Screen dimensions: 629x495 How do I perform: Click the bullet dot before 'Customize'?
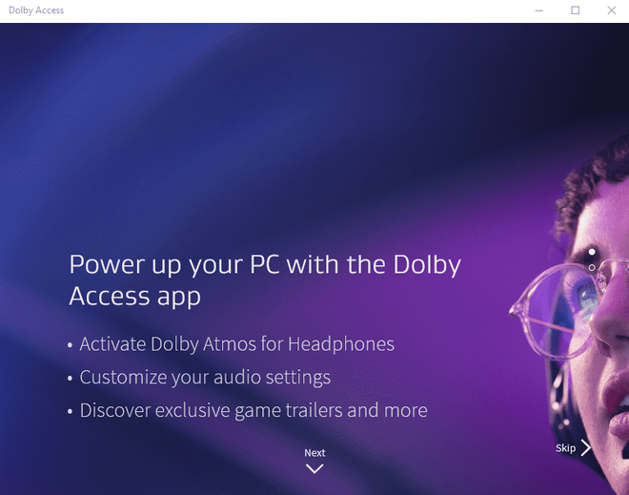point(70,379)
